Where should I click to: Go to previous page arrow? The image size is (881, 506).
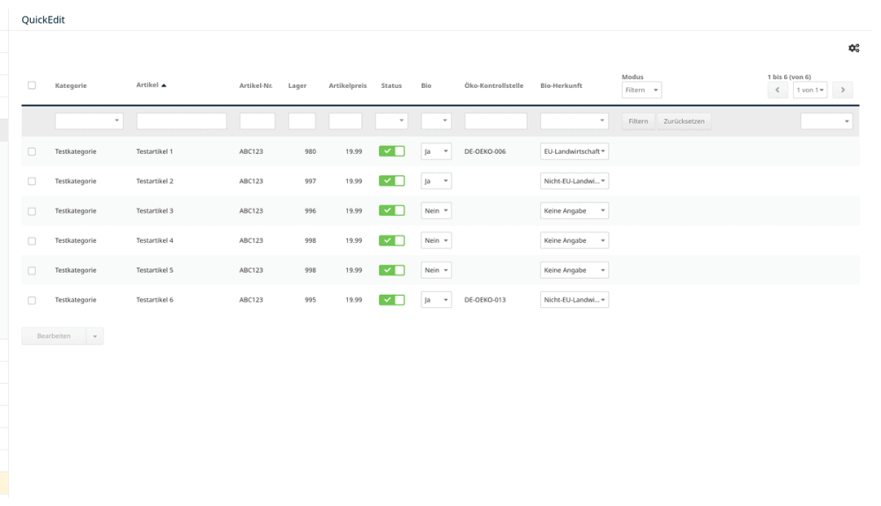pos(778,90)
